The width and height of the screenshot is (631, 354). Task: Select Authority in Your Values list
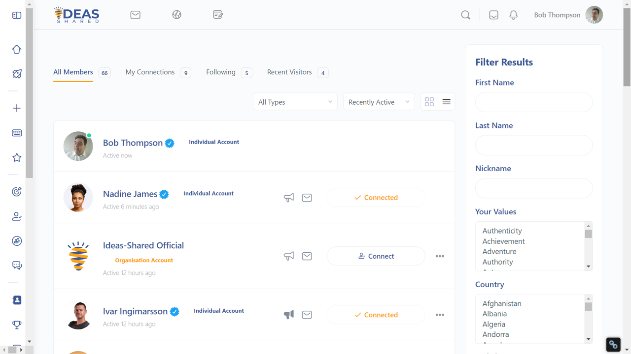point(497,262)
